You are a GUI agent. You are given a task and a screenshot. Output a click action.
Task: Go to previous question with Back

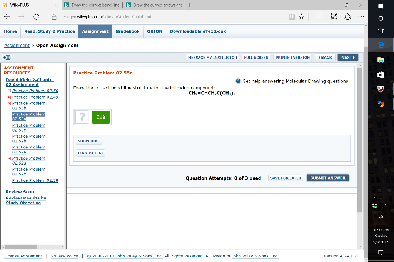click(325, 58)
